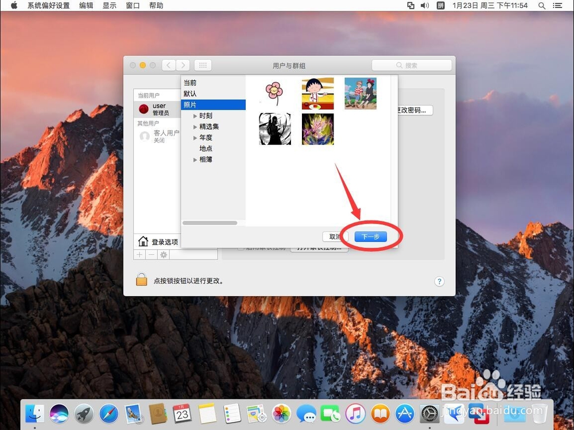Open the App Store icon in Dock
The height and width of the screenshot is (430, 574).
click(405, 414)
